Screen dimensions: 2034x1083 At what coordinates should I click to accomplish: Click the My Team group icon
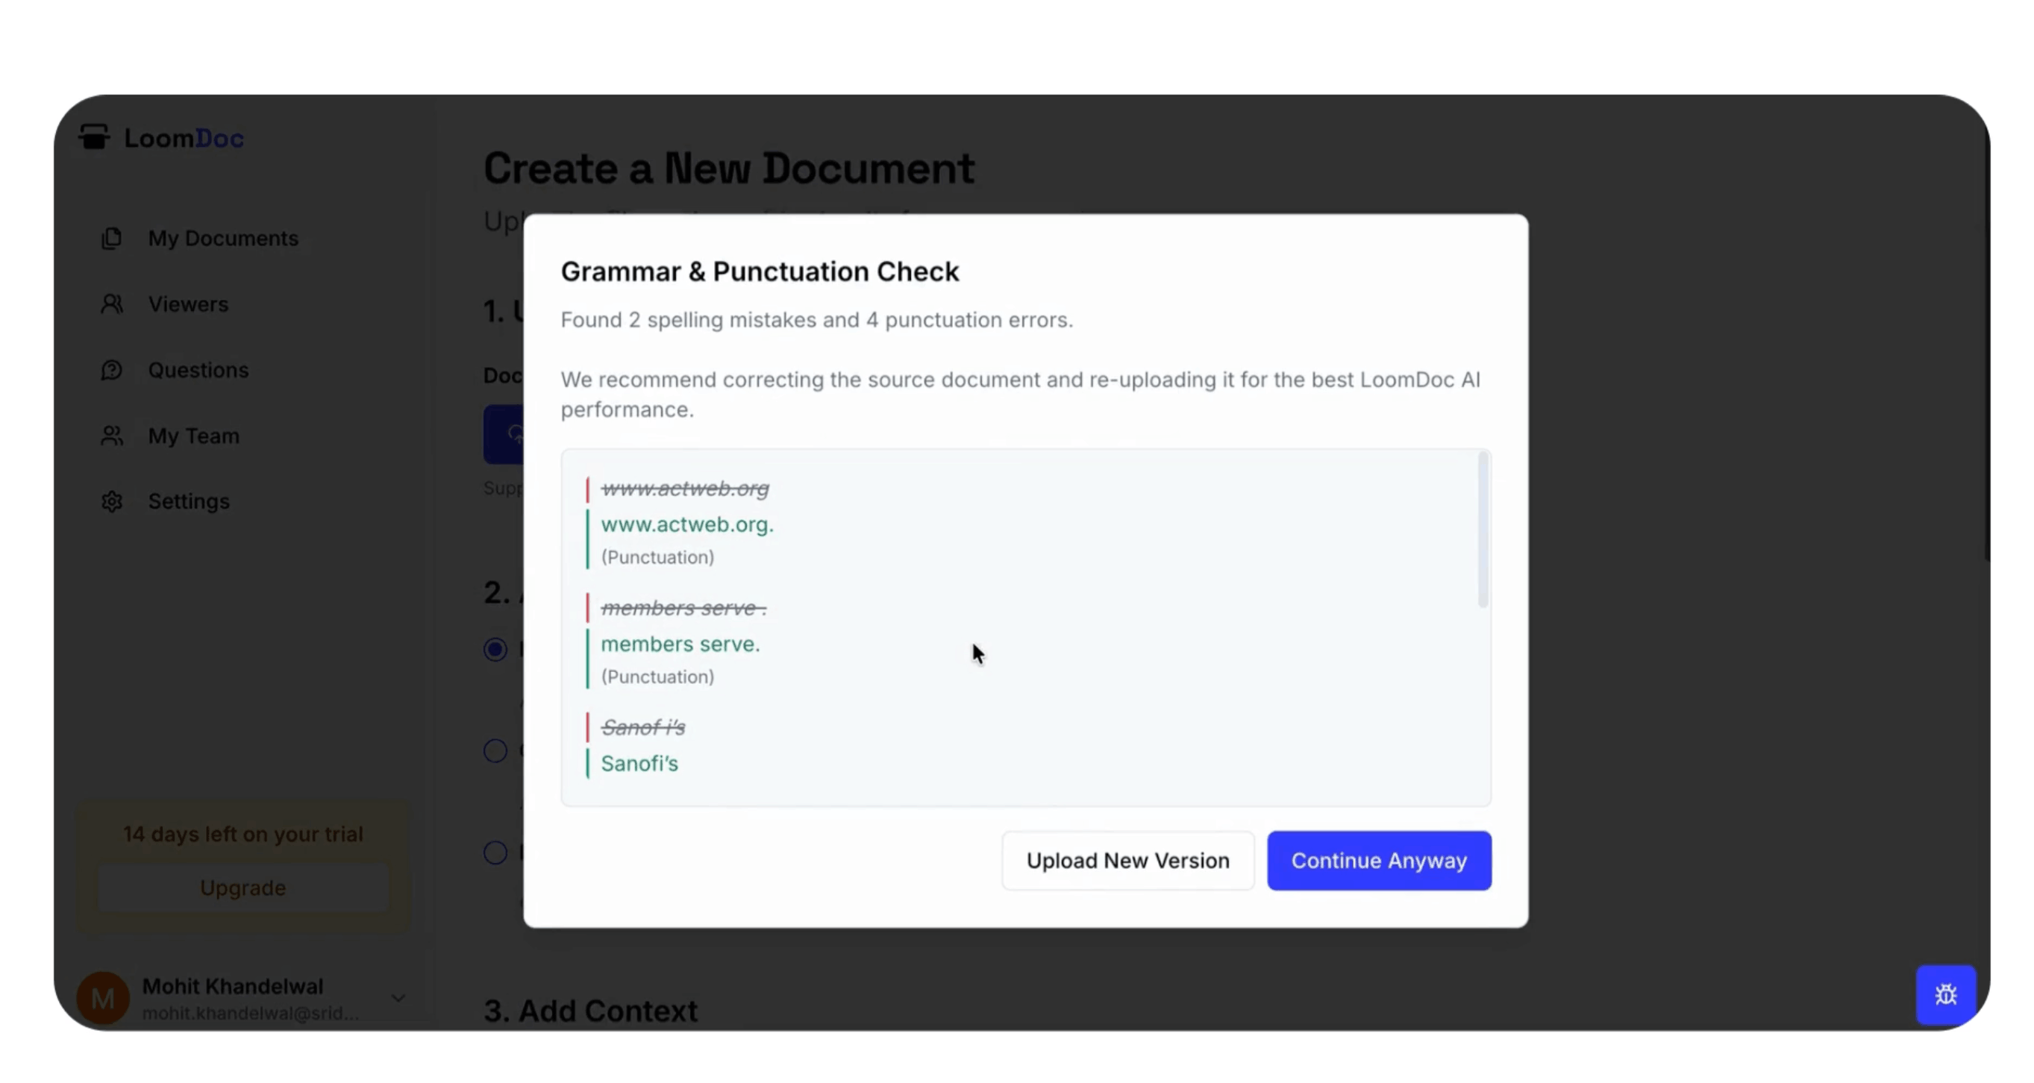tap(112, 436)
